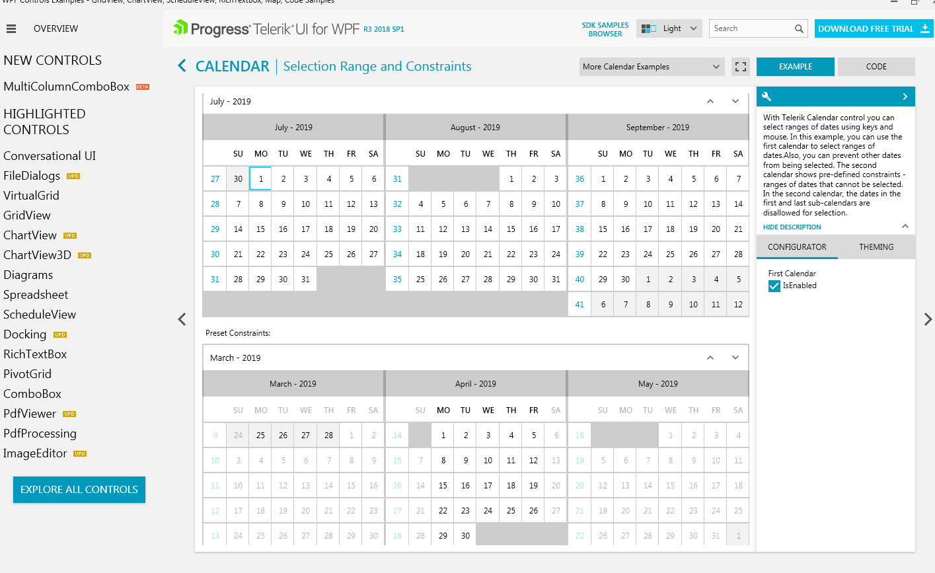Collapse description using Hide Description chevron
Image resolution: width=935 pixels, height=573 pixels.
905,227
